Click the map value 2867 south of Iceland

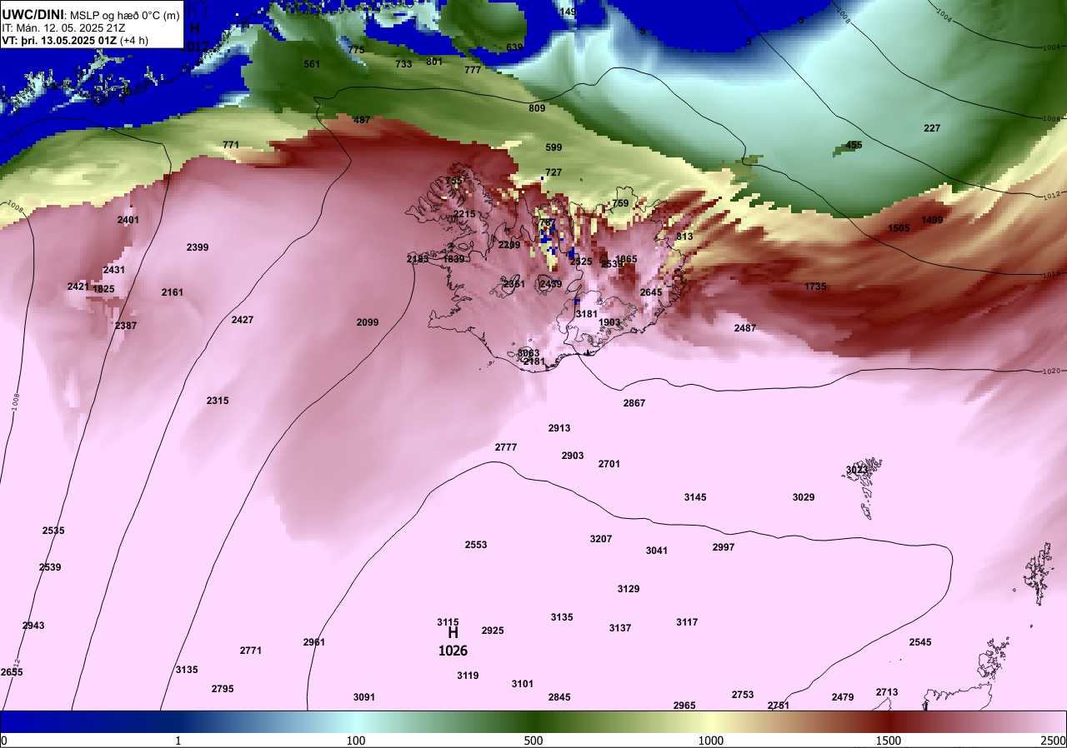coord(634,403)
